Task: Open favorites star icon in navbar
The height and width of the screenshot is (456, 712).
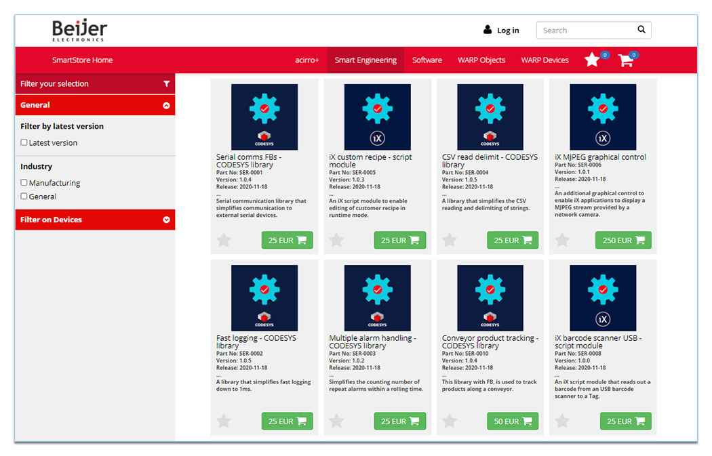Action: tap(592, 60)
